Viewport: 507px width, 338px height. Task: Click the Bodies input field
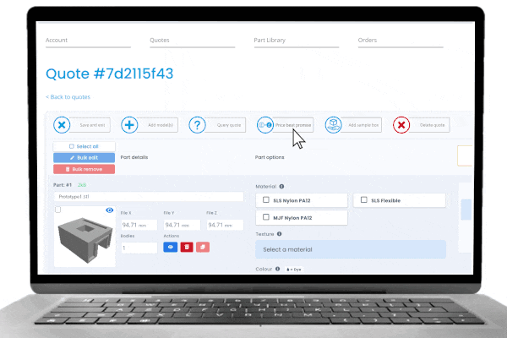click(139, 248)
